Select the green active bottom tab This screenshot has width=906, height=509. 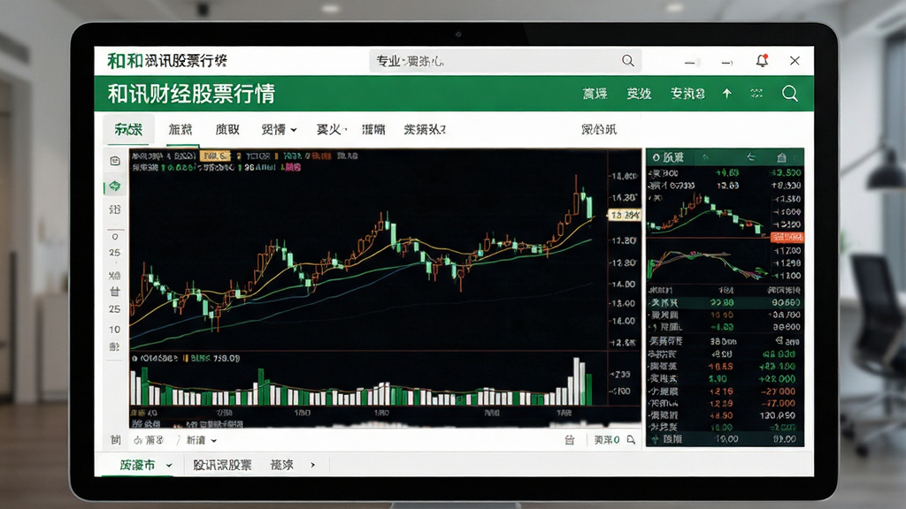coord(137,465)
